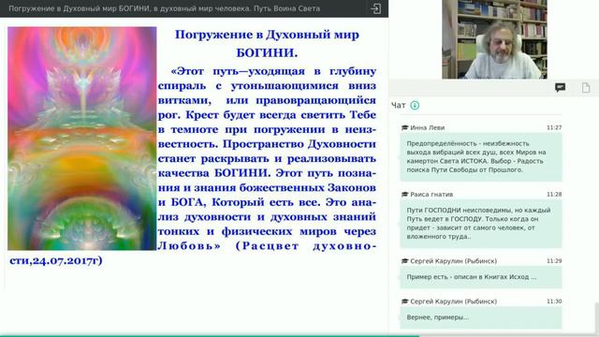Screen dimensions: 599x337
Task: Open the chat panel speech-bubble icon
Action: 560,88
